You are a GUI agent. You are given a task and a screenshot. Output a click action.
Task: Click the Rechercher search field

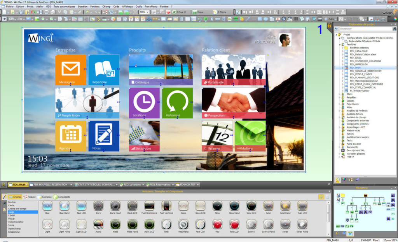pyautogui.click(x=365, y=29)
